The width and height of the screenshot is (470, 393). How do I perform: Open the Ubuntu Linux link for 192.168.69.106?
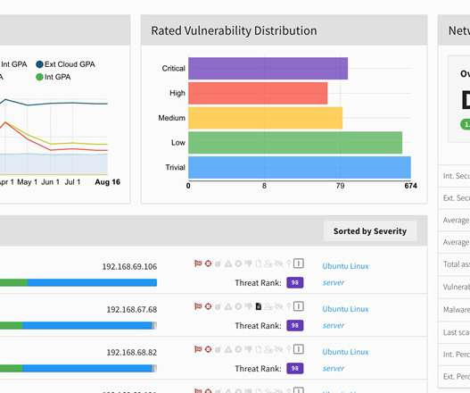point(345,266)
